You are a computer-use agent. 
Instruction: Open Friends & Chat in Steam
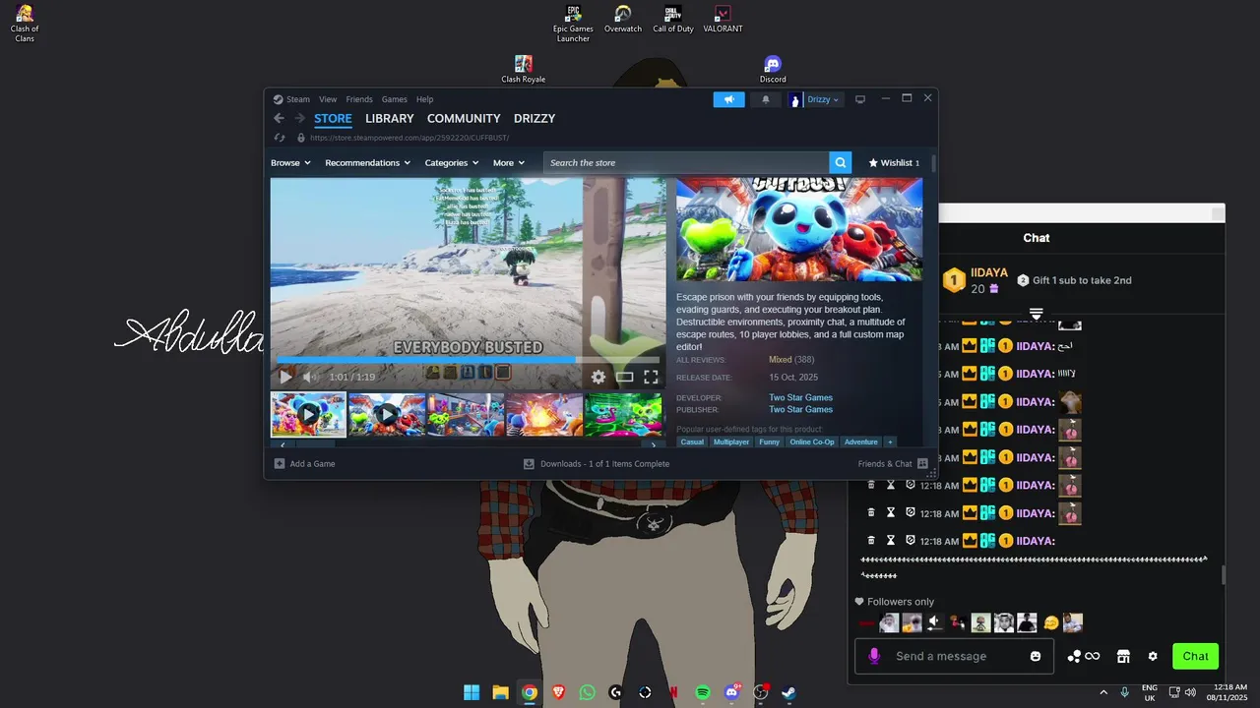coord(893,463)
